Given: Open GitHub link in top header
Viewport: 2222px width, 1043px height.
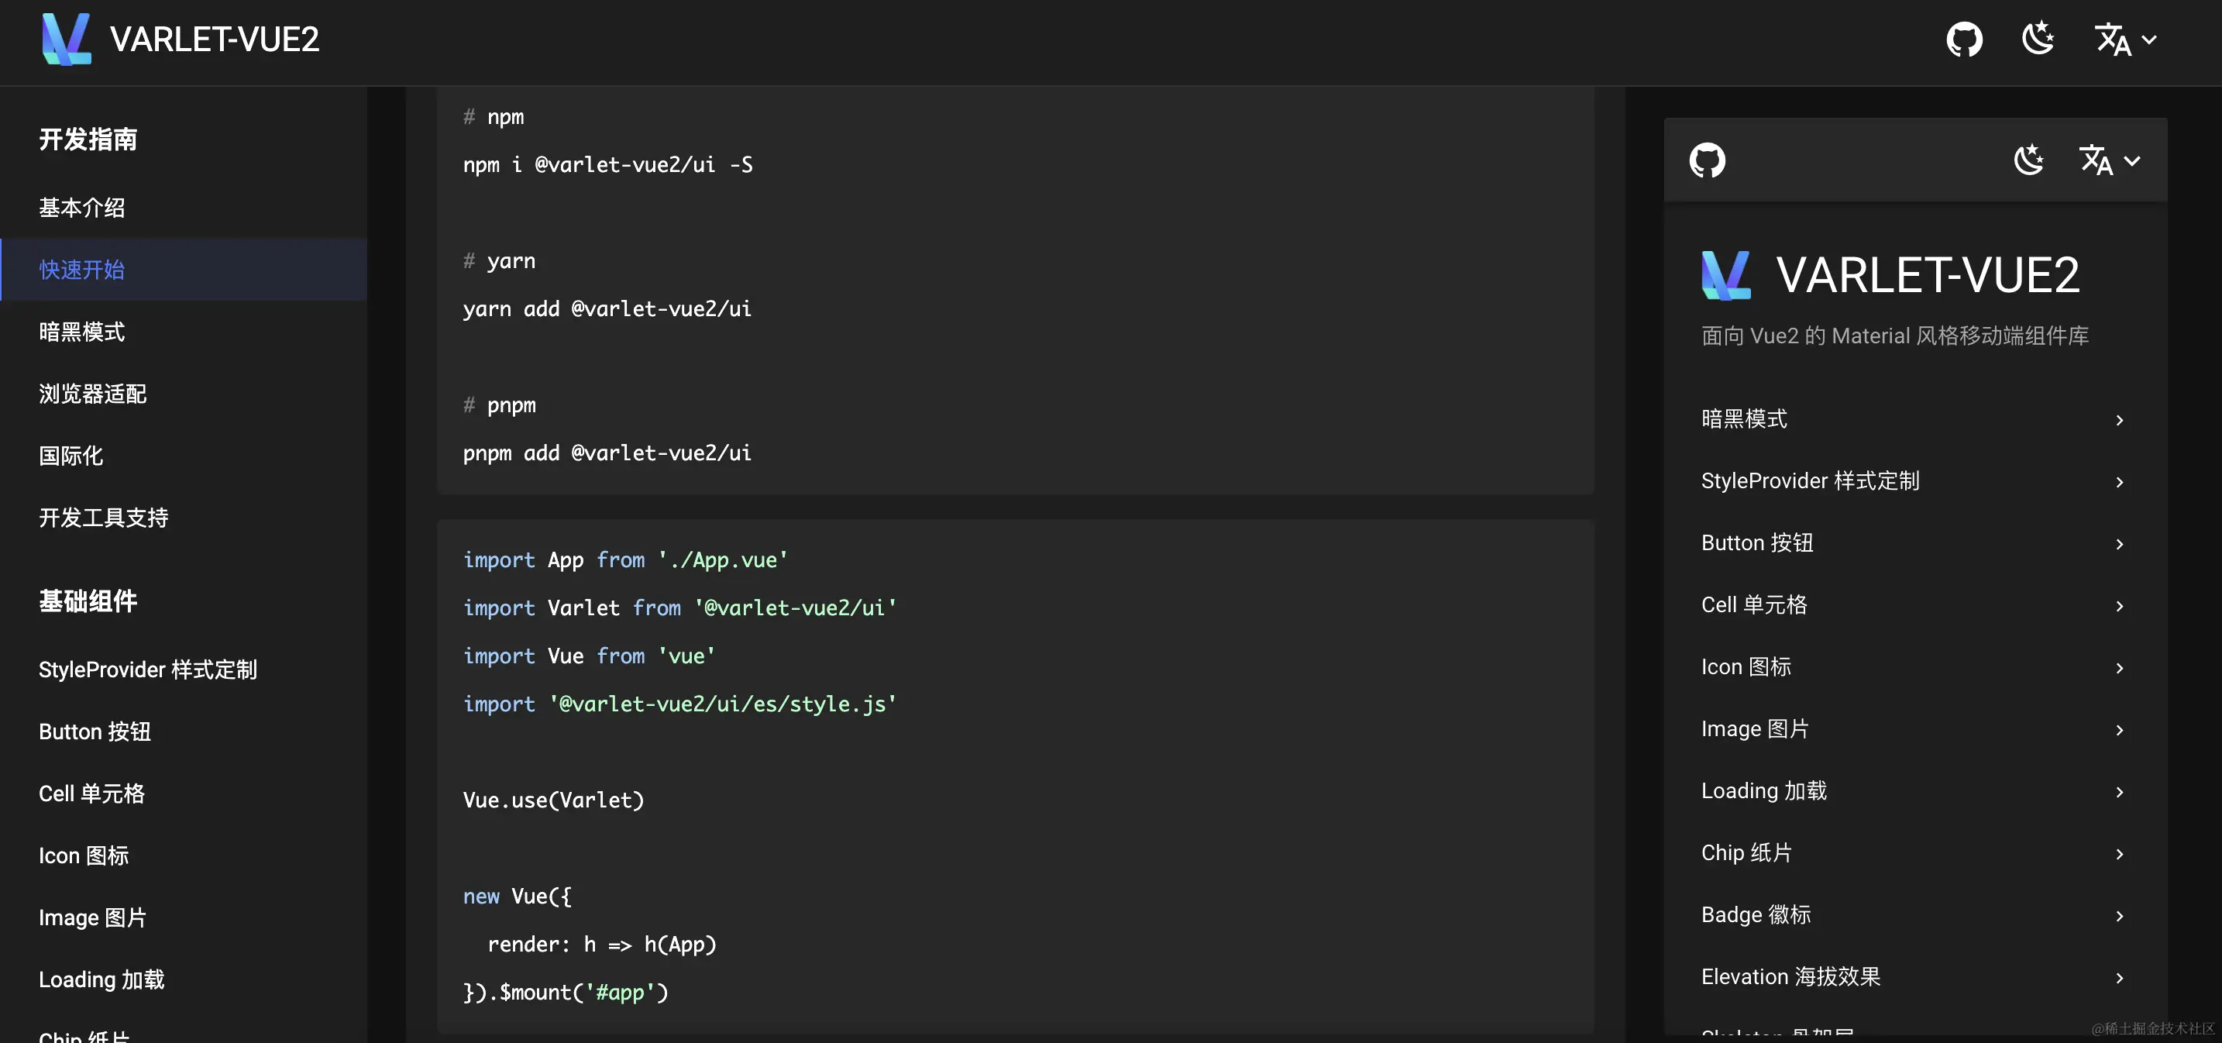Looking at the screenshot, I should pos(1964,40).
